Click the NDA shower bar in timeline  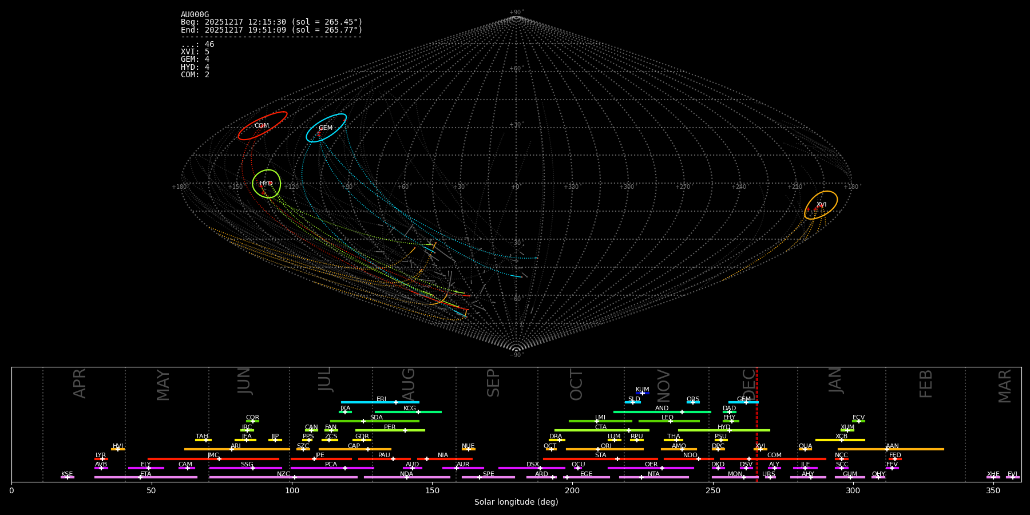(407, 477)
